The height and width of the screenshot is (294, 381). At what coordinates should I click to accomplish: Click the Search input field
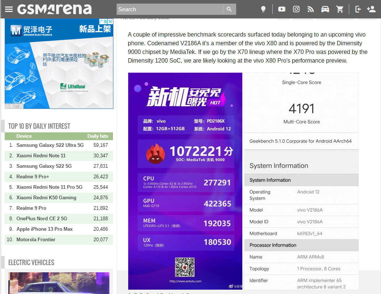click(170, 9)
